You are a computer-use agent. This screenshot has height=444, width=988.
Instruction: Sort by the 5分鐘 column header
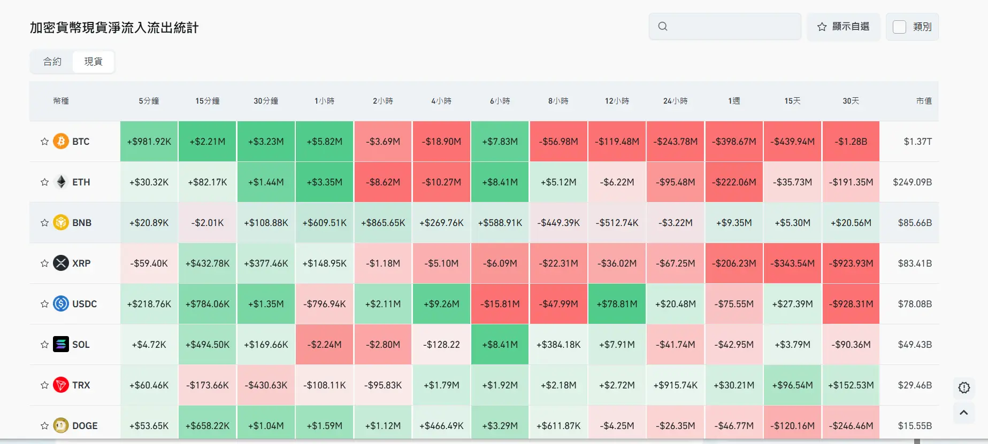[149, 101]
